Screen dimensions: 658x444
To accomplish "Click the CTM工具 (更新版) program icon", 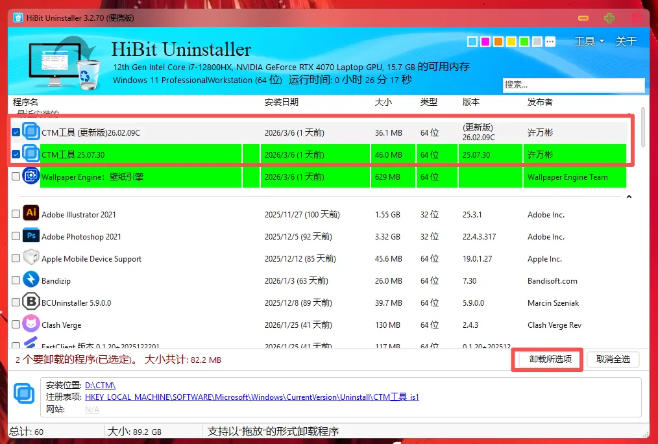I will coord(31,132).
